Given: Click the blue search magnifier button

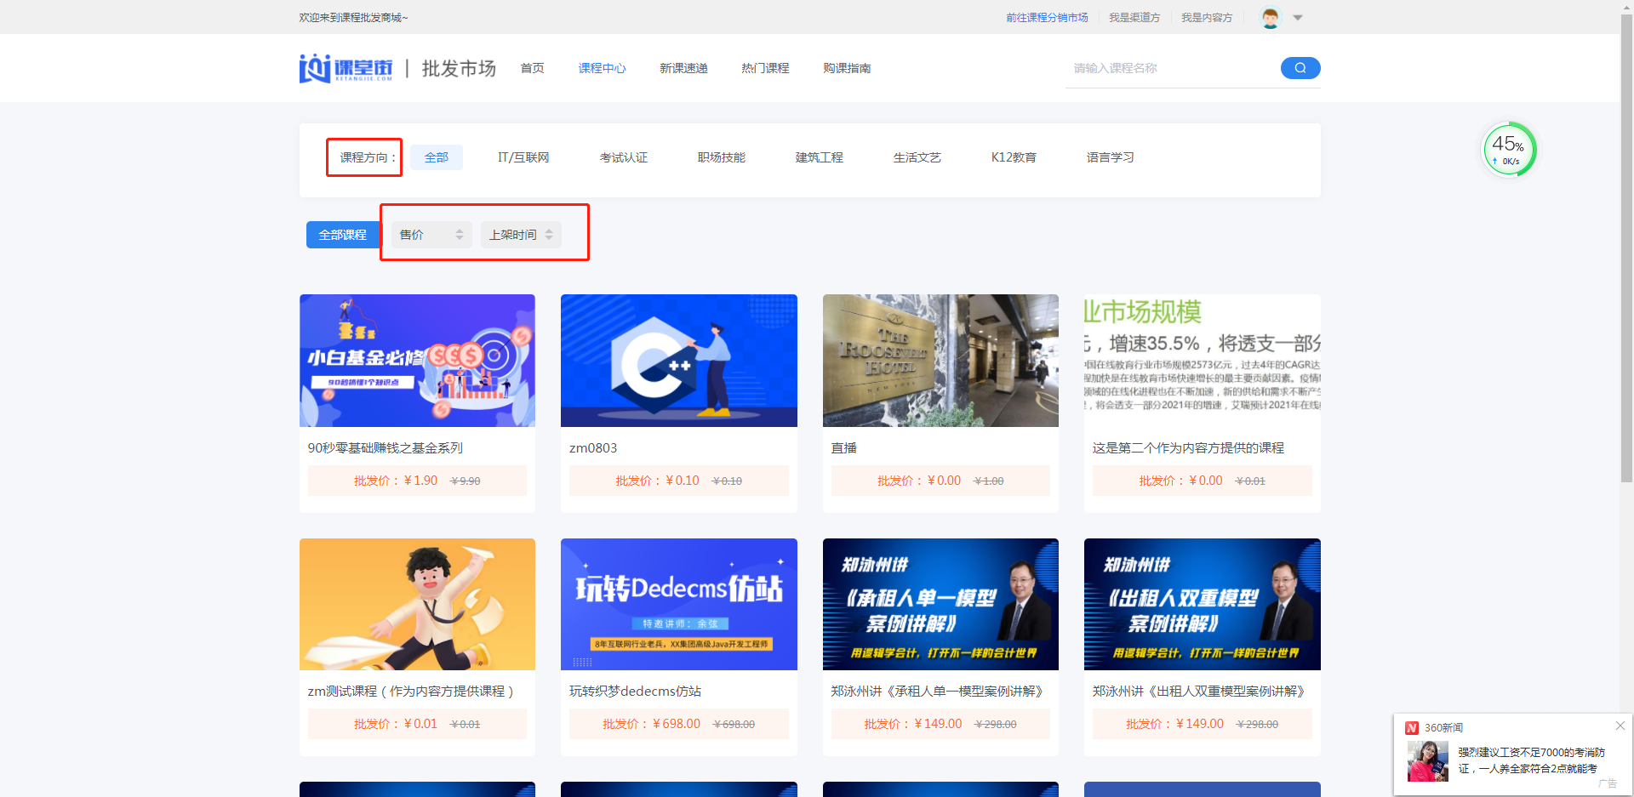Looking at the screenshot, I should tap(1300, 68).
